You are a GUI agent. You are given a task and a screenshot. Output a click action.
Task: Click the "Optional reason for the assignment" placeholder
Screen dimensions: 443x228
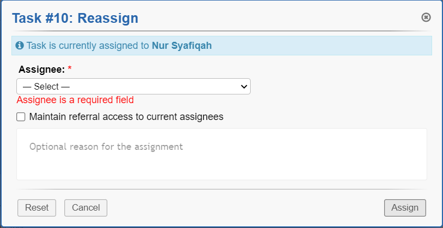(106, 147)
